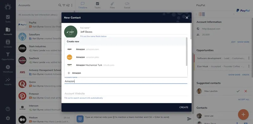Click the Quora logo thumbnail

(22, 84)
